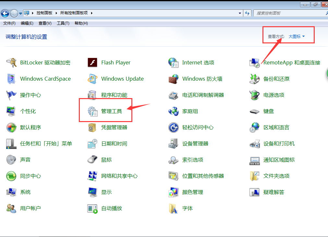This screenshot has height=237, width=328.
Task: Open the 设备和打印机 link
Action: point(279,144)
